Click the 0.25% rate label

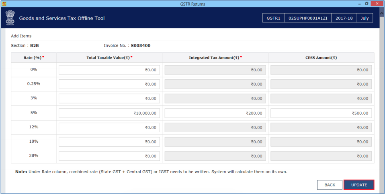coord(34,83)
